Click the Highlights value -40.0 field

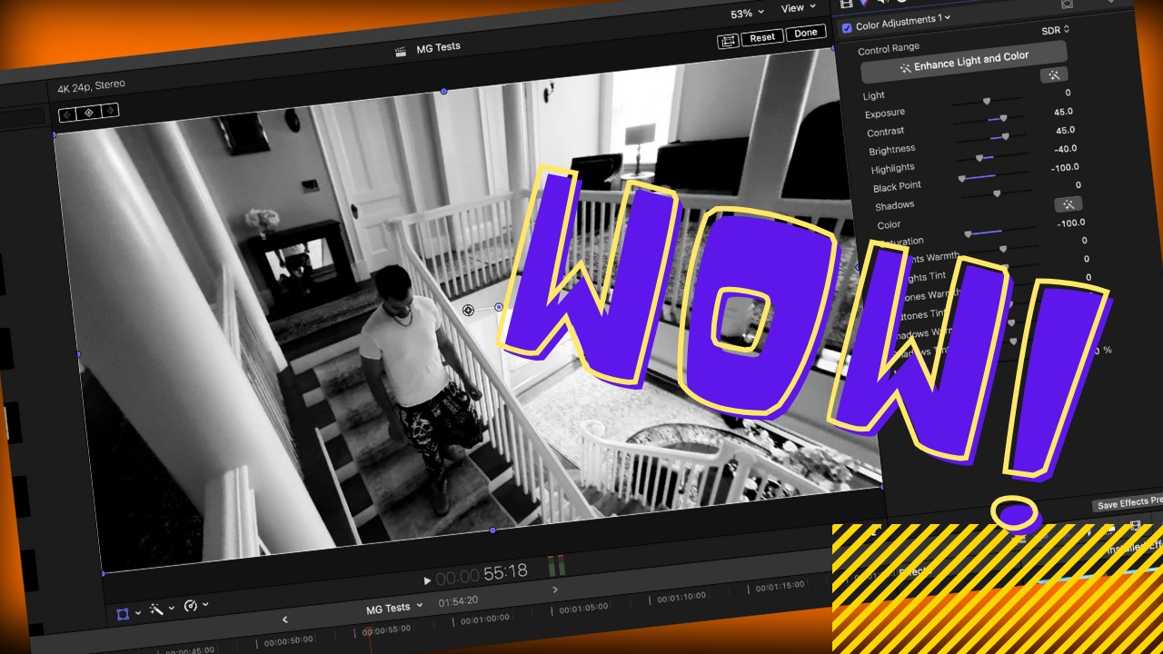tap(1066, 149)
